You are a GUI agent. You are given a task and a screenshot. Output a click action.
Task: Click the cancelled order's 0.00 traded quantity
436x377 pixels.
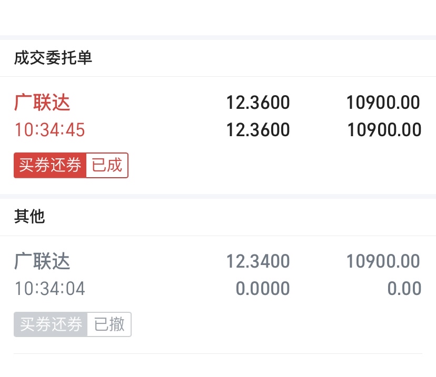(404, 289)
